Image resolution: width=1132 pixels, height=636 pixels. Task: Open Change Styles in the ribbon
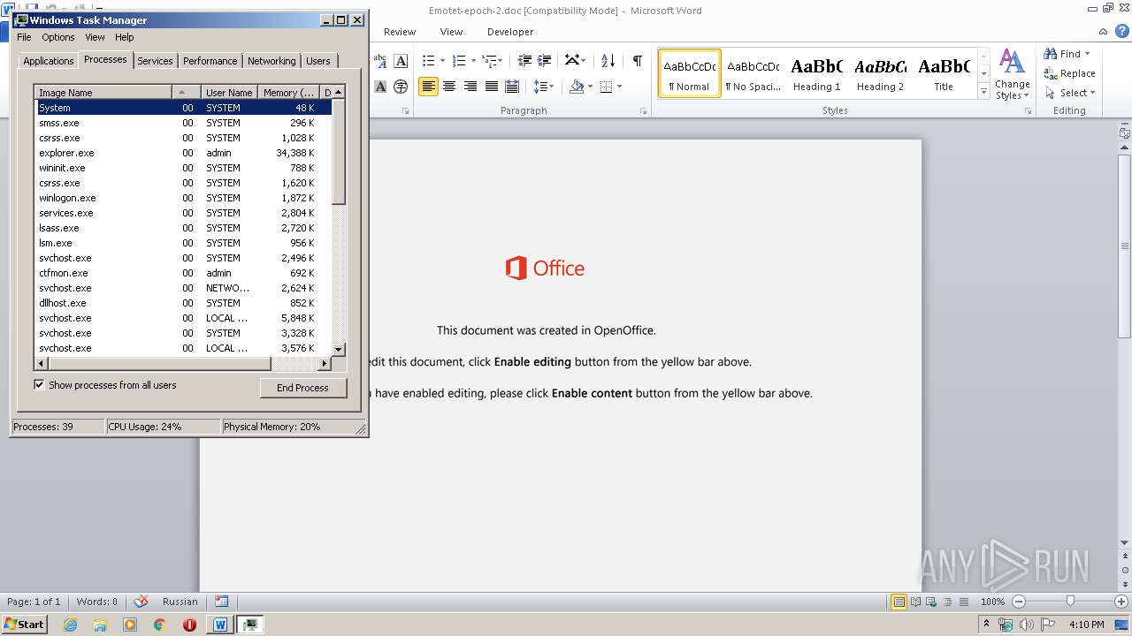point(1012,75)
